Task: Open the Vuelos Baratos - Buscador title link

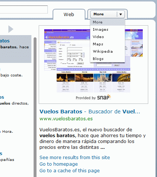Action: coord(90,112)
